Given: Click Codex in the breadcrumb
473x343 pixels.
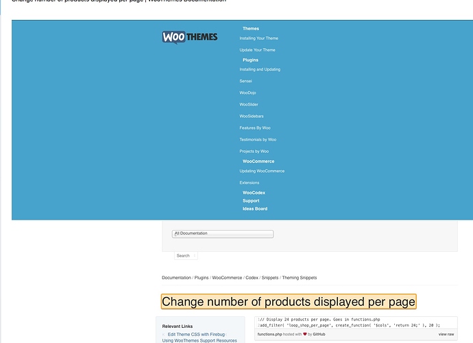Looking at the screenshot, I should [x=252, y=278].
